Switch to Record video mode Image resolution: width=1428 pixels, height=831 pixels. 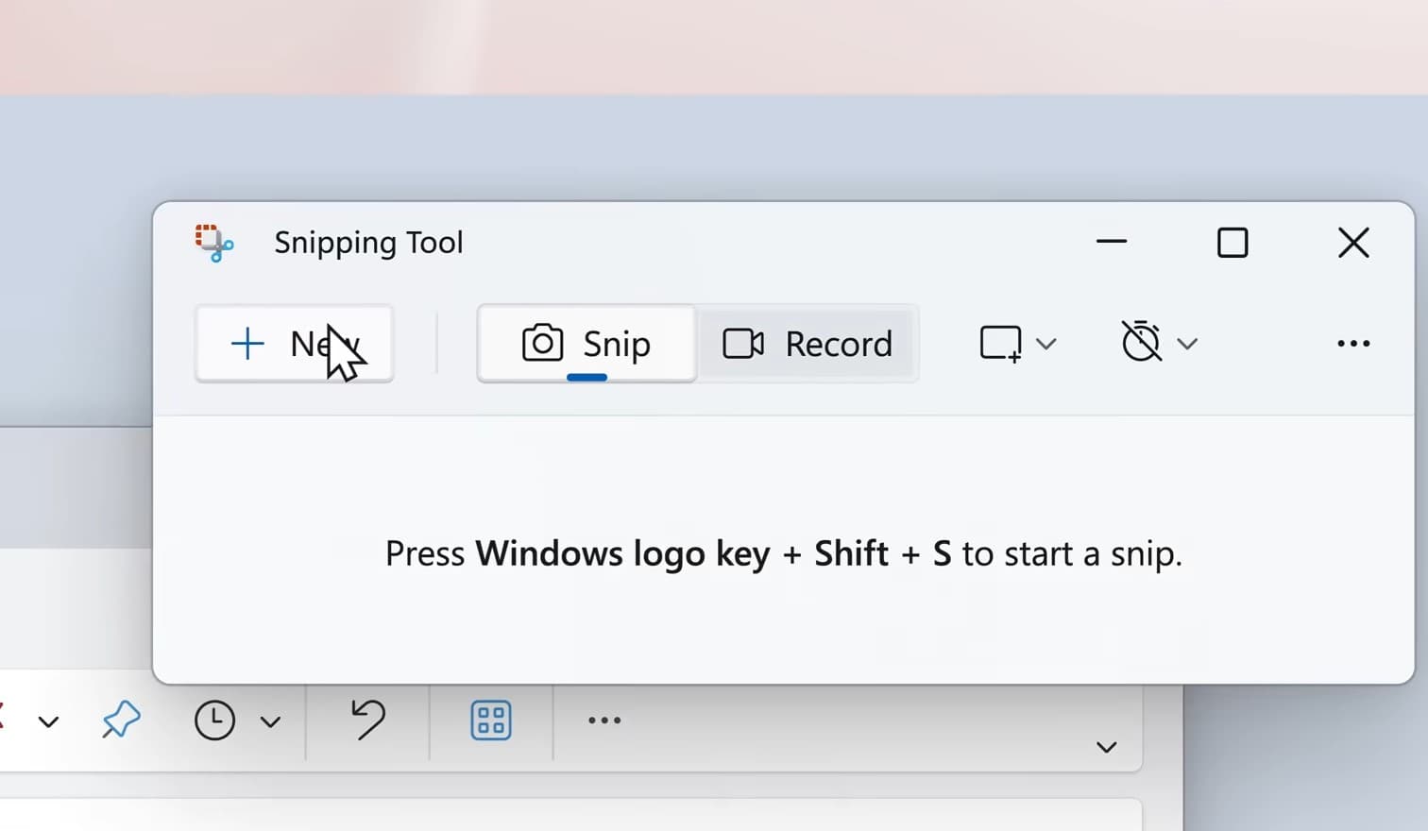pos(807,344)
